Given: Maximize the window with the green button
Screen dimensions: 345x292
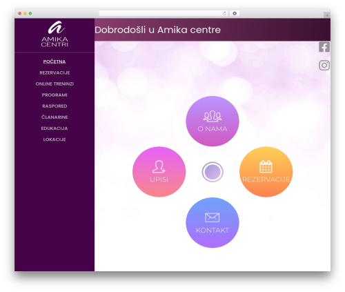Looking at the screenshot, I should (30, 13).
